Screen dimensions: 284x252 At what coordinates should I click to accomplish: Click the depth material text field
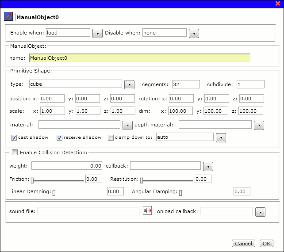click(215, 125)
